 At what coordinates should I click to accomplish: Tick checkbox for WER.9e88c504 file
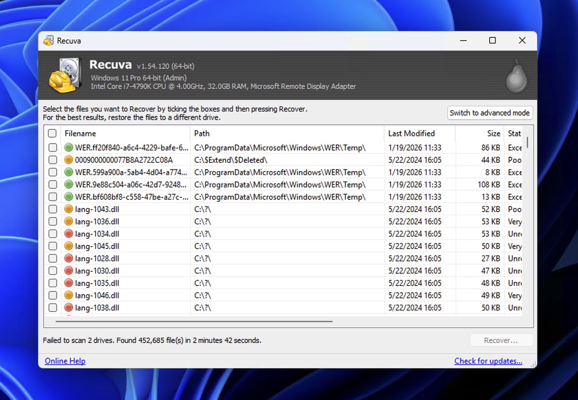[x=52, y=184]
